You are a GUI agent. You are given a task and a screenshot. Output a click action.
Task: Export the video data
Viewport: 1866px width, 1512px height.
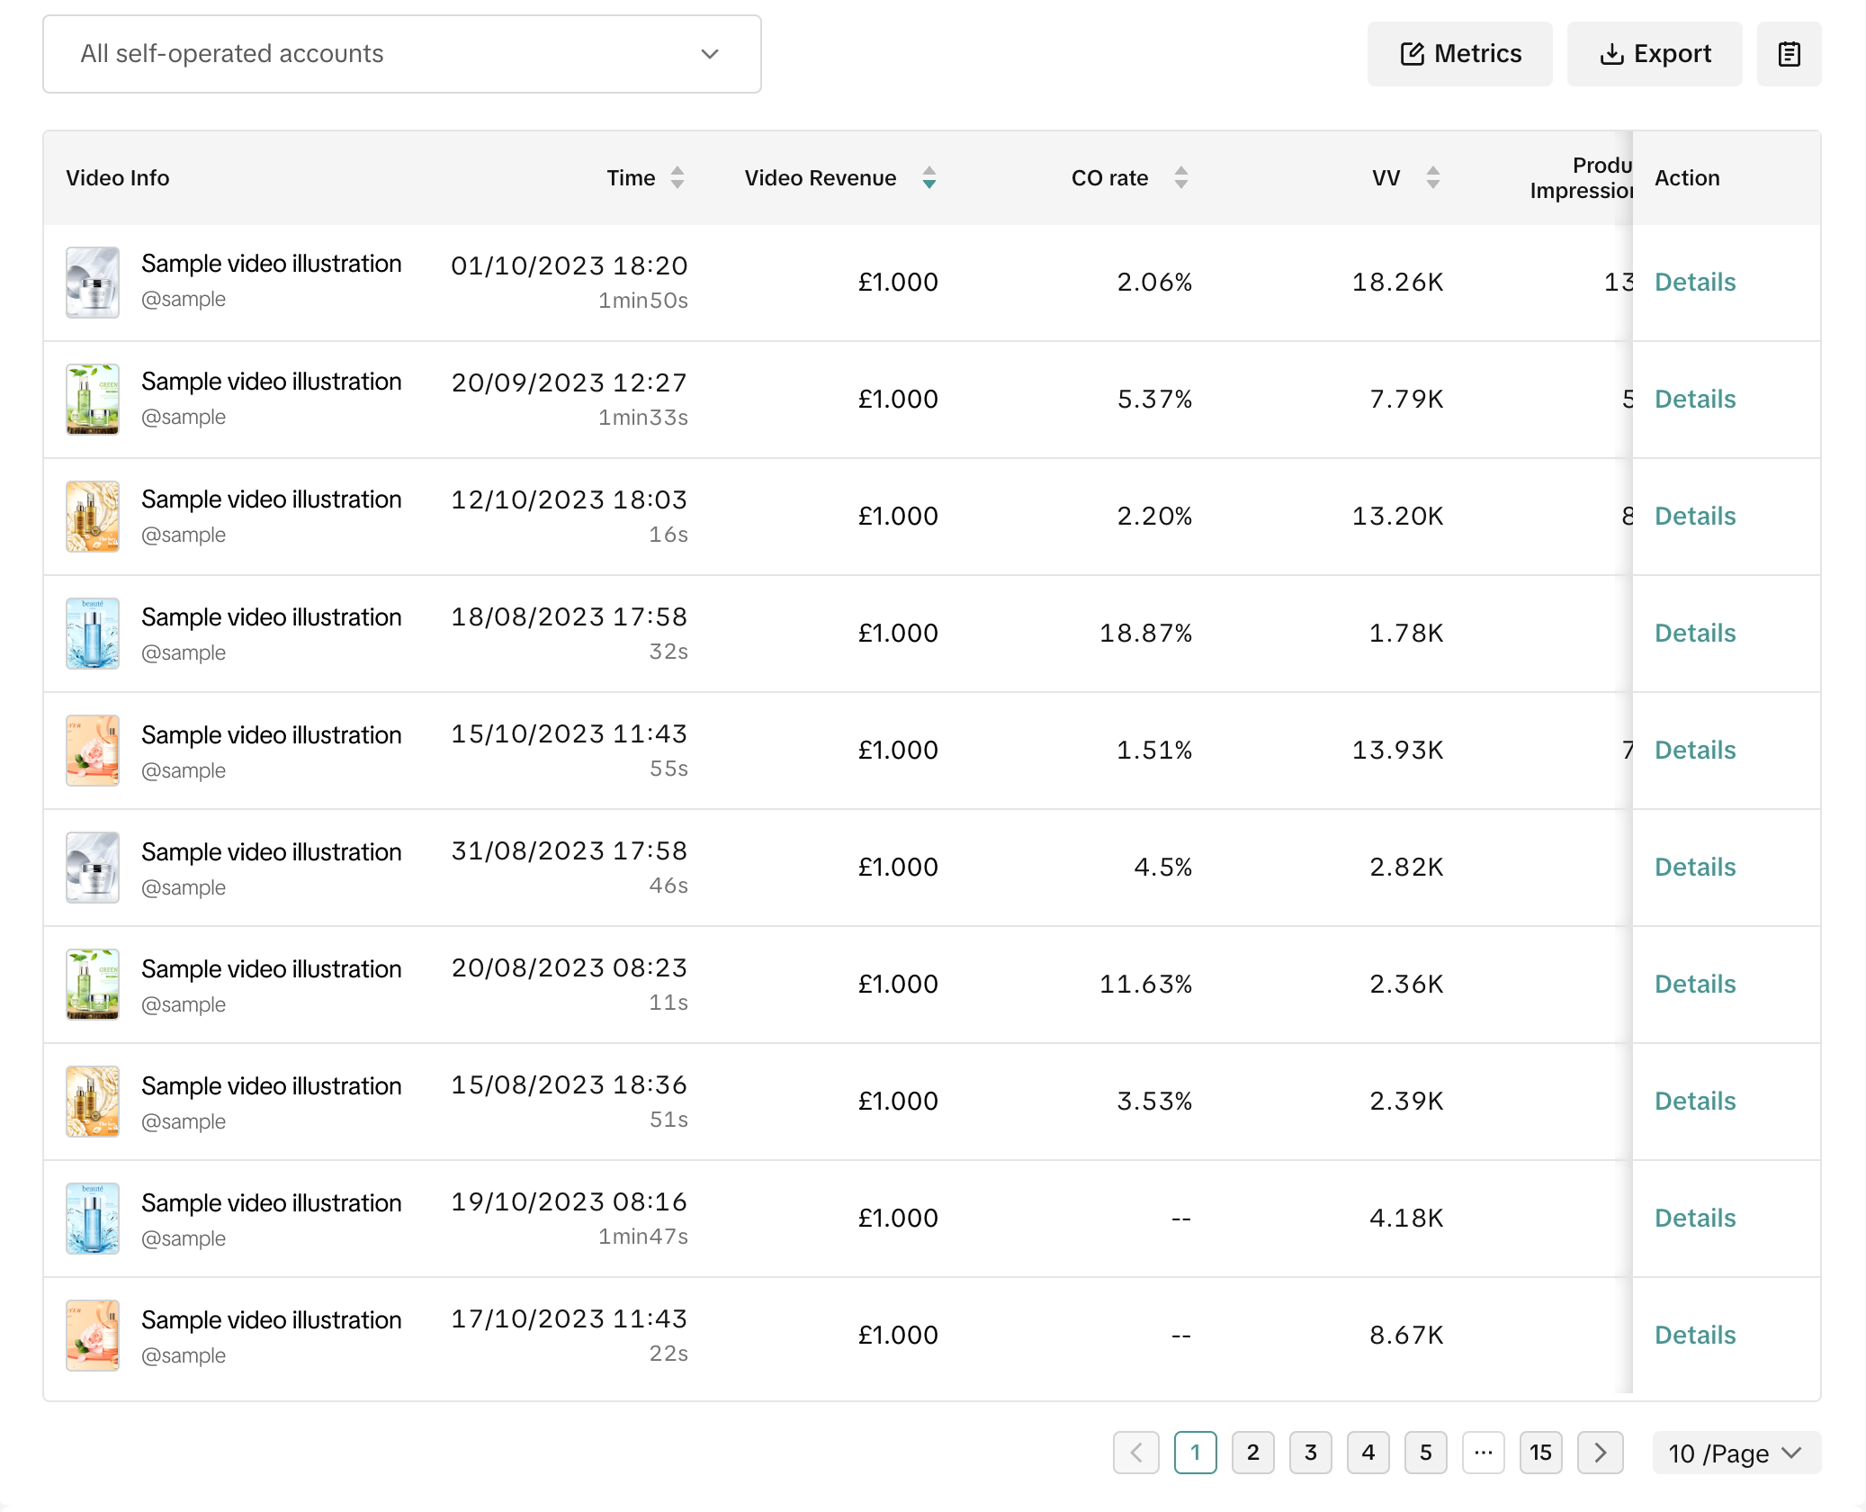point(1654,54)
